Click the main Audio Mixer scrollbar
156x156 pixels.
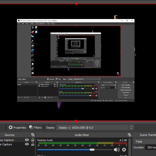pos(129,147)
